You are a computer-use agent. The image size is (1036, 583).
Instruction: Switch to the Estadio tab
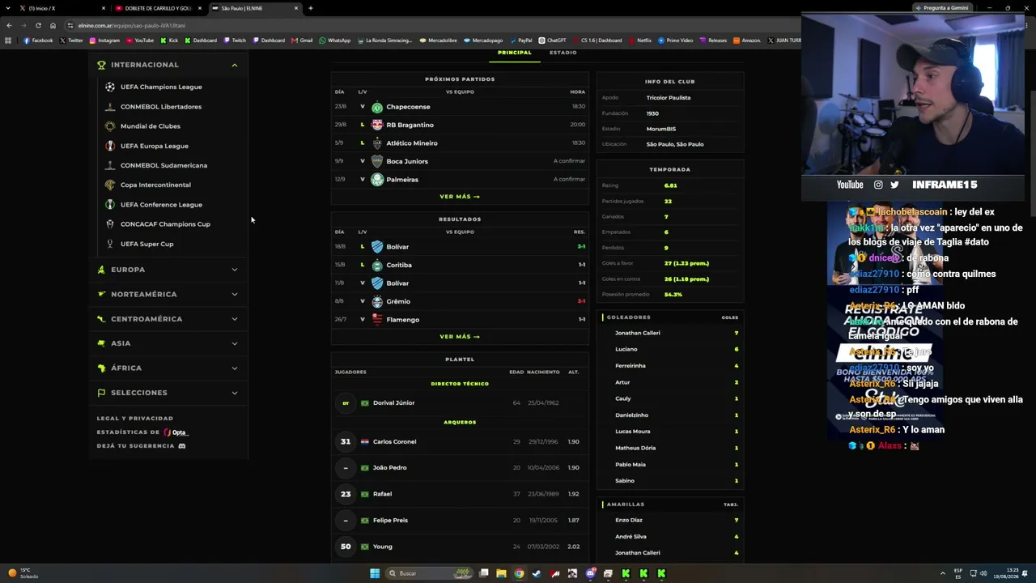point(563,53)
